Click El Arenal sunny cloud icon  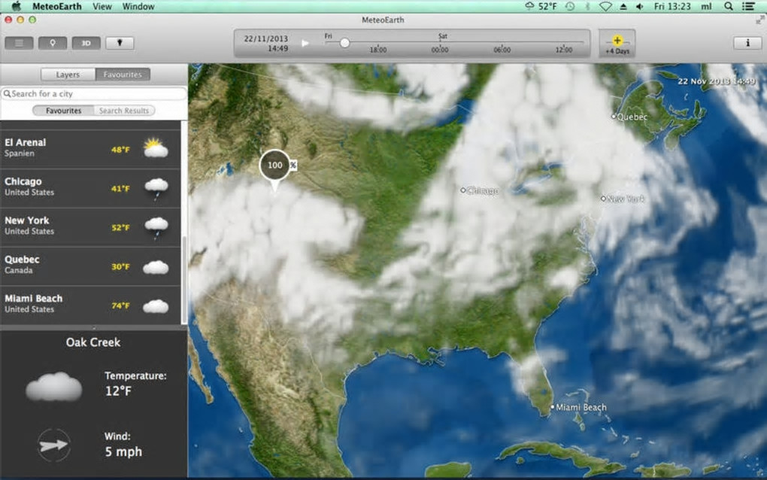[x=156, y=147]
